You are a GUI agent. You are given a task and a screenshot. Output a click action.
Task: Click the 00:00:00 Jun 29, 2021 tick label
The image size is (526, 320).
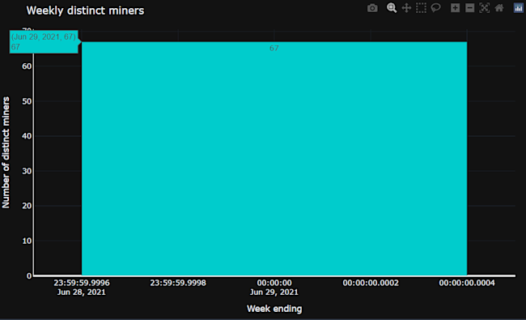pos(274,288)
